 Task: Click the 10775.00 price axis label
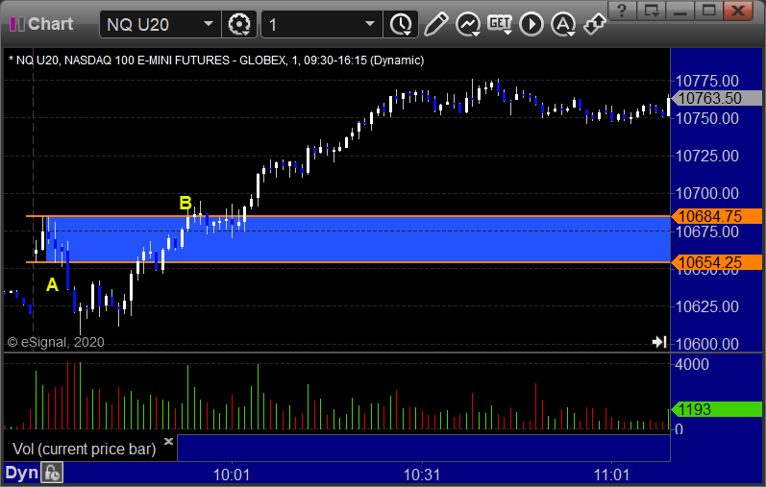tap(706, 81)
